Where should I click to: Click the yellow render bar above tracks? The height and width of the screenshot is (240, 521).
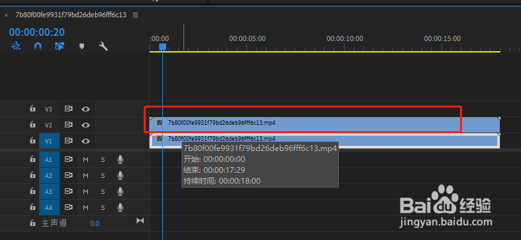tap(325, 52)
